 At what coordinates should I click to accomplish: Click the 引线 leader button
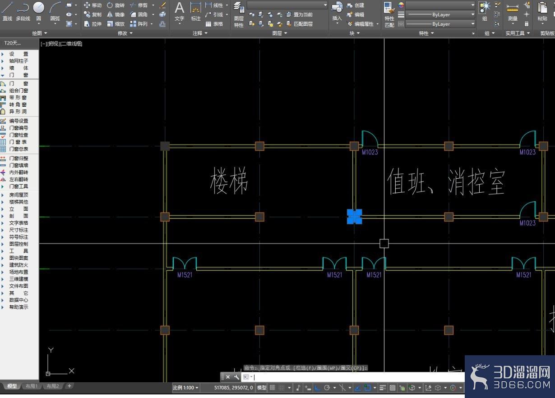214,14
